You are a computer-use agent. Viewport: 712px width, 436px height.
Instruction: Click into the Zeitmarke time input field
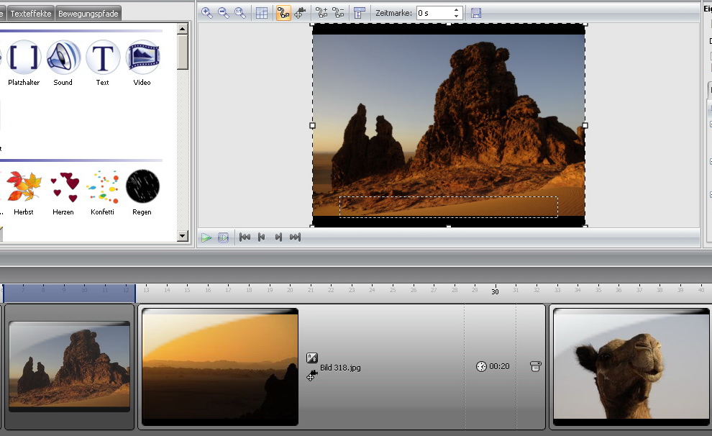point(434,13)
